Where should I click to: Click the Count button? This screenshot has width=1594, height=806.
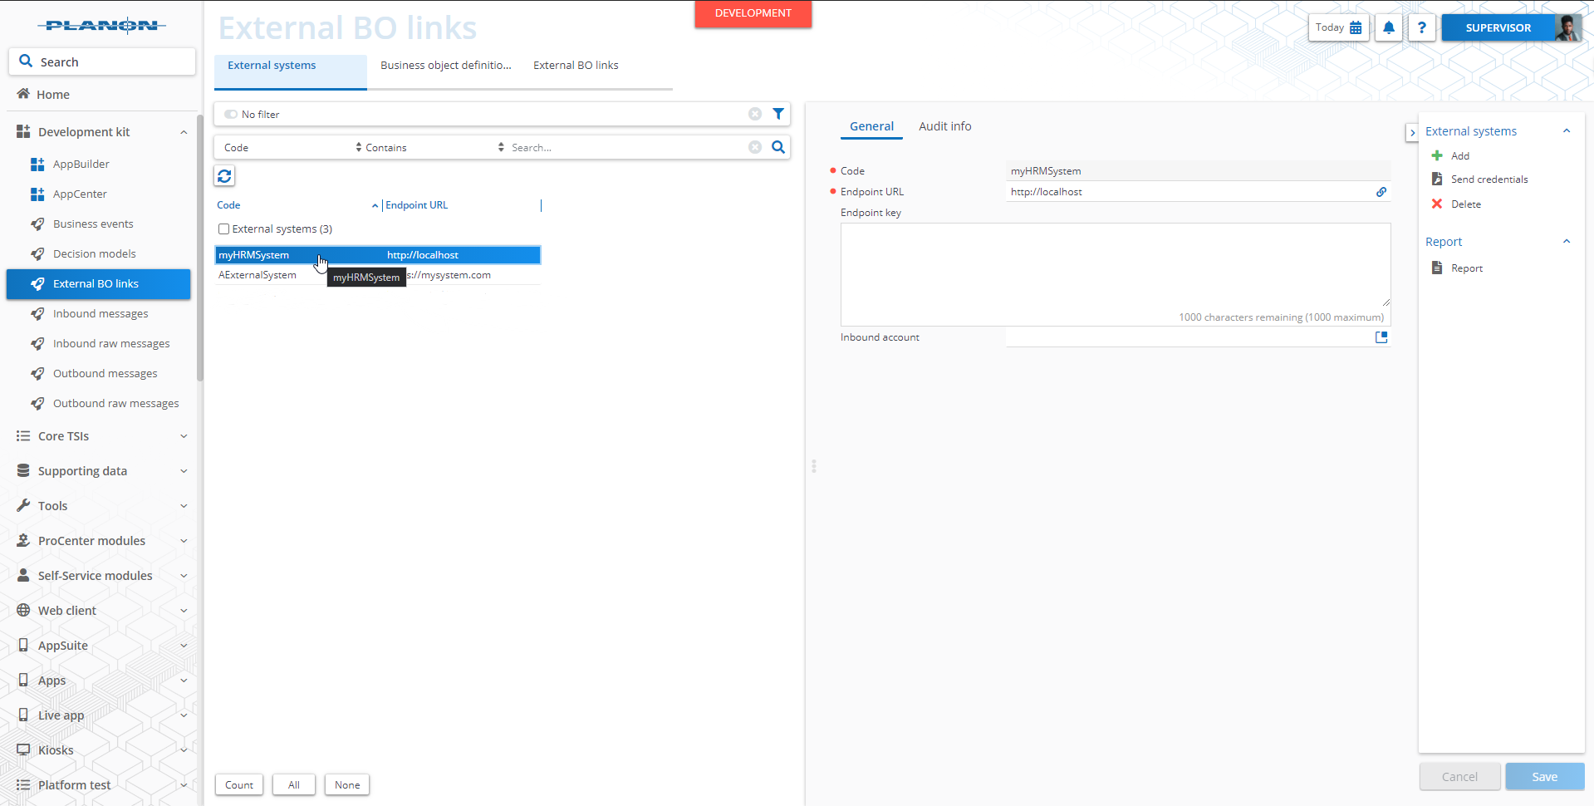pyautogui.click(x=239, y=785)
